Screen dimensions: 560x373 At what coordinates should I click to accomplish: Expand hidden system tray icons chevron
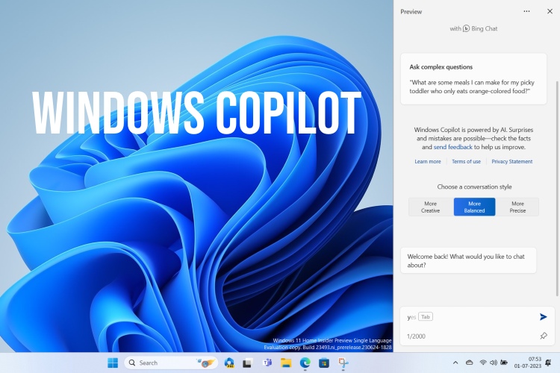455,363
